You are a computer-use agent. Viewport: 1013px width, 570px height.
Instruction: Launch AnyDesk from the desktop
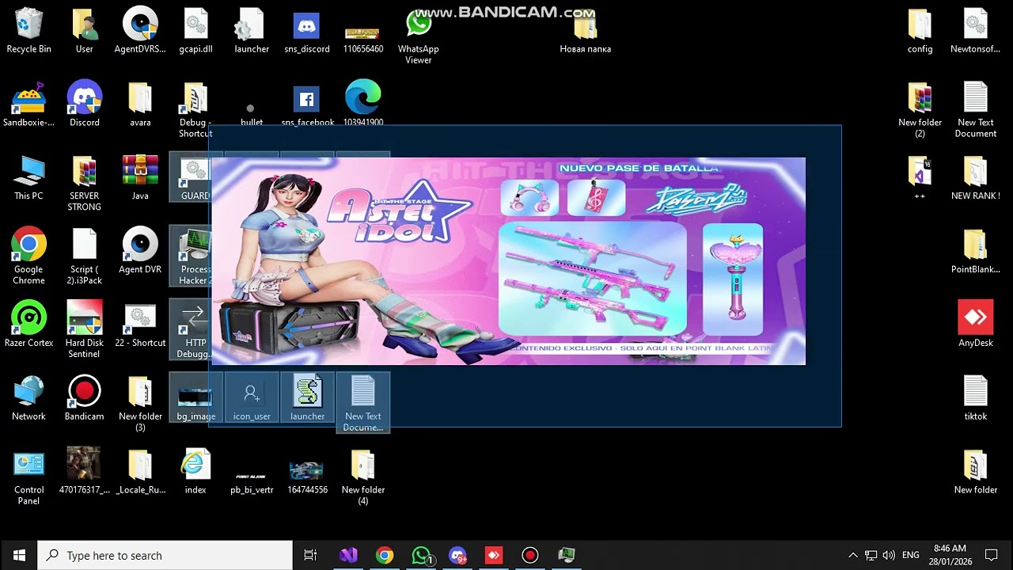[976, 325]
